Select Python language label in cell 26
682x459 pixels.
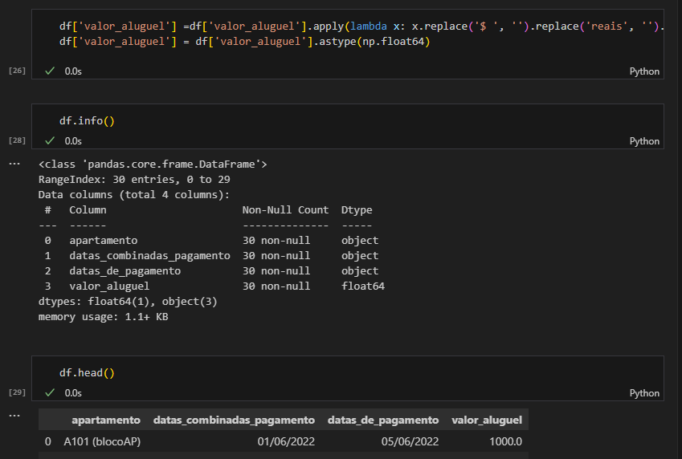pos(644,71)
